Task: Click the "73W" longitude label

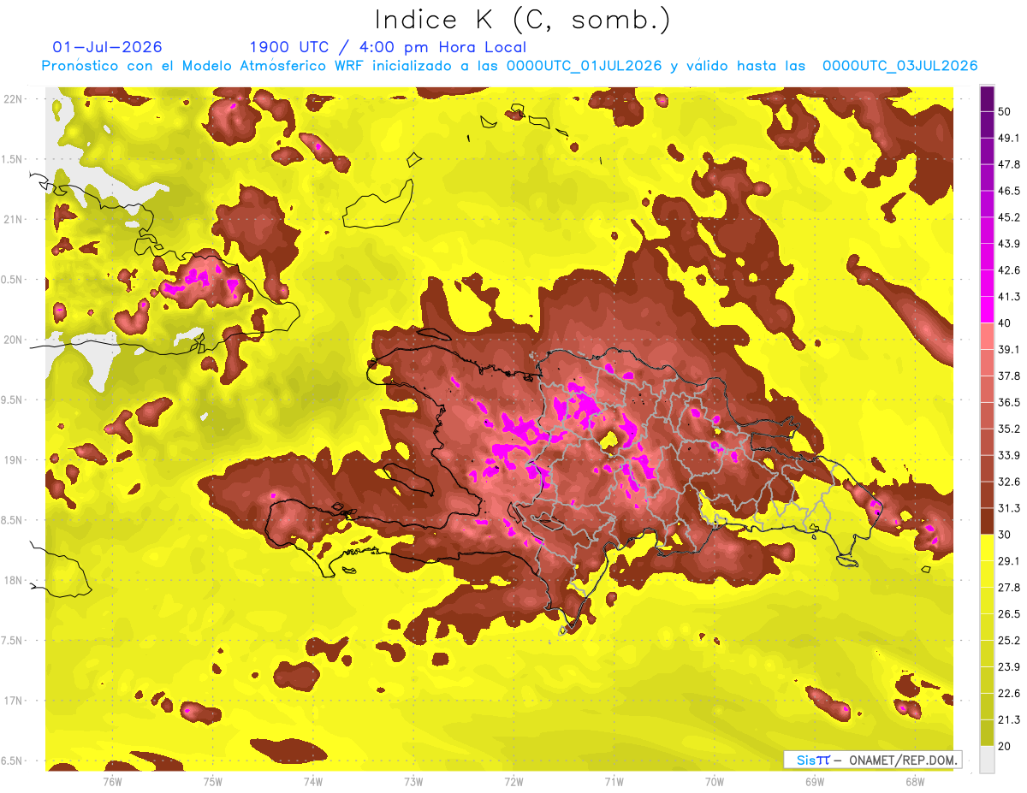Action: (413, 782)
